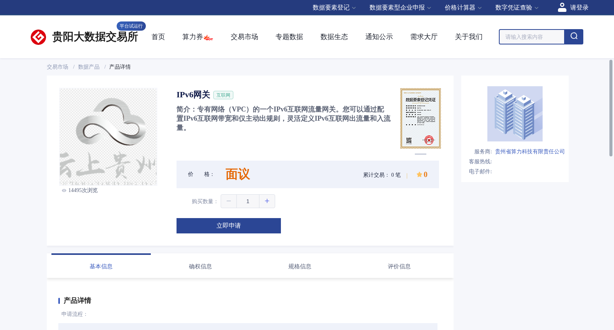
Task: Open the 数据要素型企业申报 dropdown
Action: click(400, 8)
